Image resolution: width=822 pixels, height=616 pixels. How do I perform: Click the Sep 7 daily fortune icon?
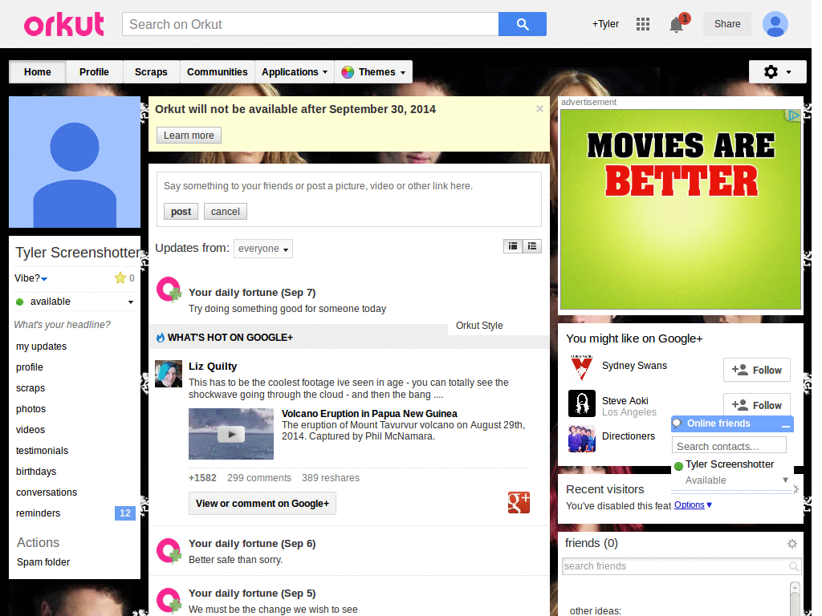169,290
